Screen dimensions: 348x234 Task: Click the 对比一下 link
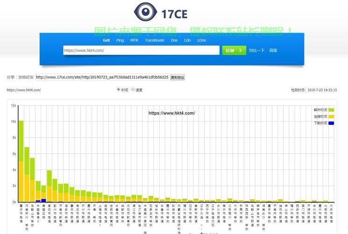(256, 51)
